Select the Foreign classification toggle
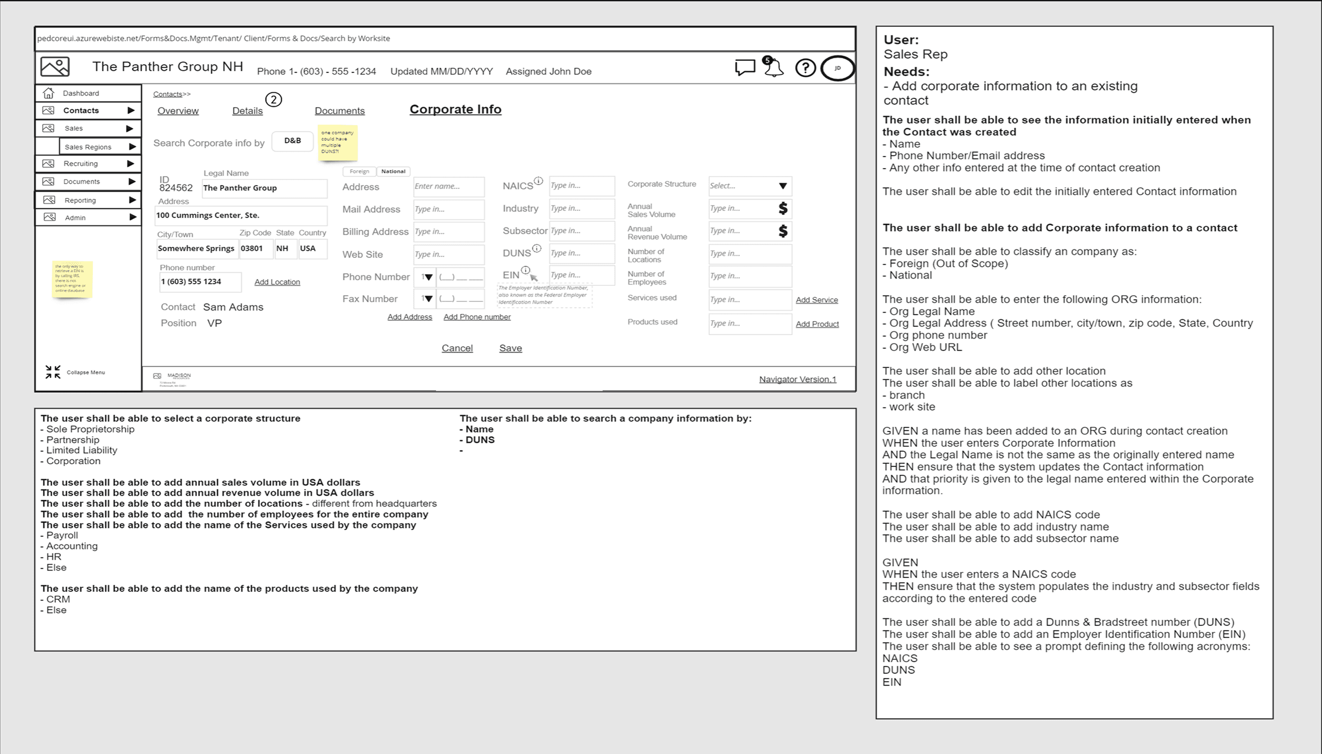1322x754 pixels. (359, 172)
